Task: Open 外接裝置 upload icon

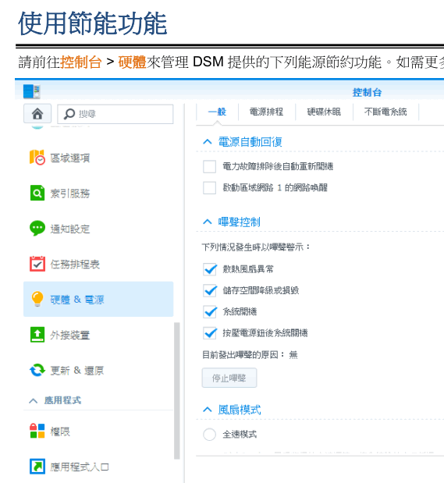Action: click(x=37, y=335)
